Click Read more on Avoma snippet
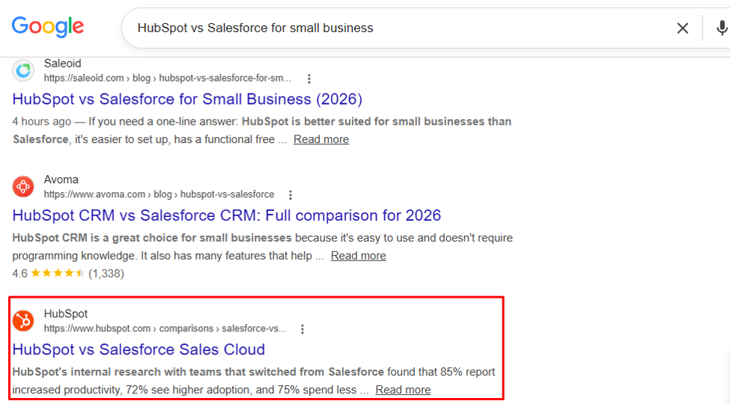The image size is (730, 404). tap(359, 256)
